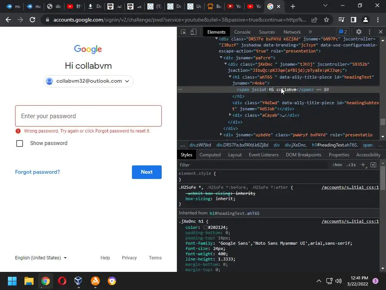Open the Help link

pos(105,258)
